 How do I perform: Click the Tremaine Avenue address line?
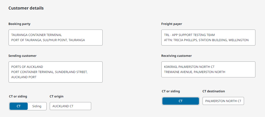(195, 72)
